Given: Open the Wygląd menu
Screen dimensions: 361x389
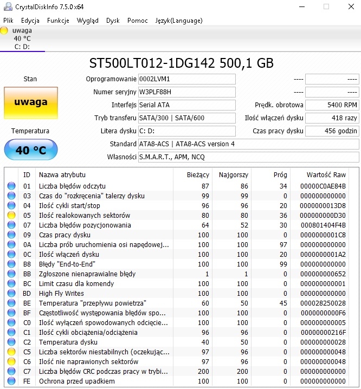Looking at the screenshot, I should click(x=88, y=21).
